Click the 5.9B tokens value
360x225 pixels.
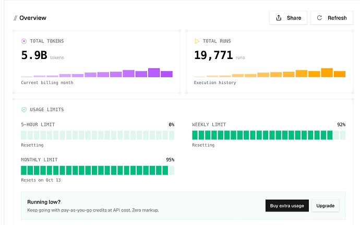coord(34,55)
